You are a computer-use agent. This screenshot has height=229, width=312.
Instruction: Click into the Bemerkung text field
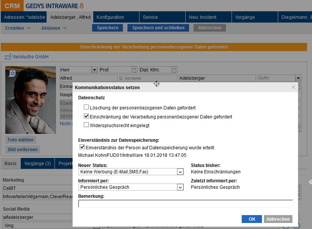(185, 203)
